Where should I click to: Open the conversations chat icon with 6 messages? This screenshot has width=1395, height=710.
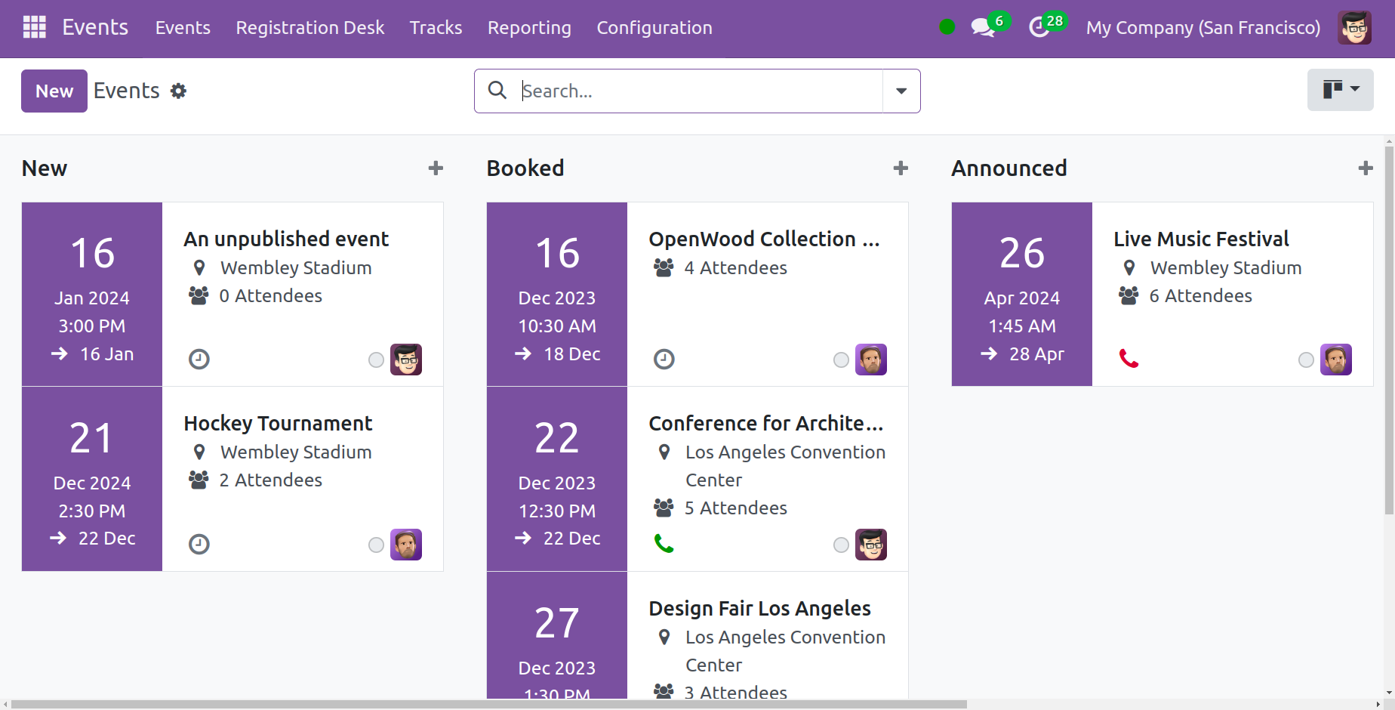983,28
